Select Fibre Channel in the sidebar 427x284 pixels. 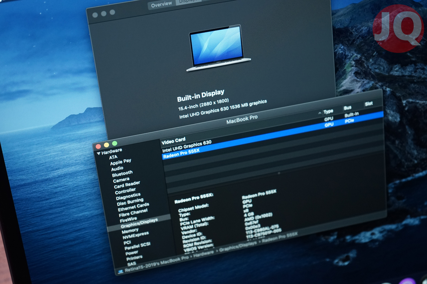click(133, 213)
